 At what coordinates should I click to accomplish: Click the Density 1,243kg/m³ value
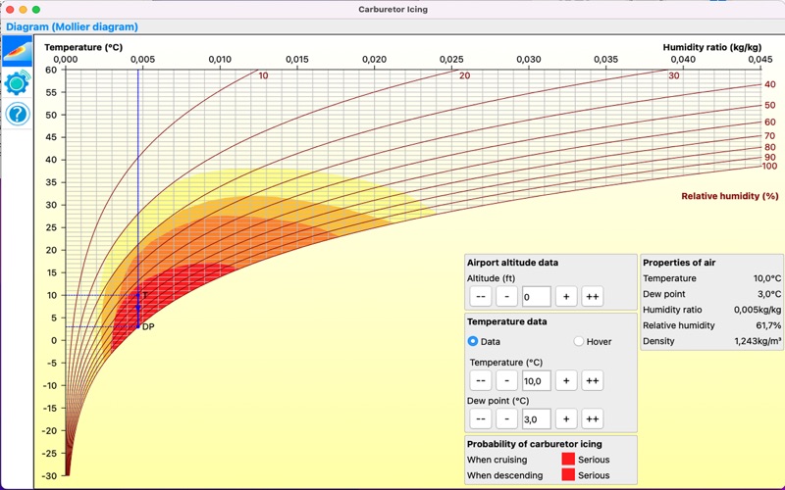pyautogui.click(x=758, y=341)
